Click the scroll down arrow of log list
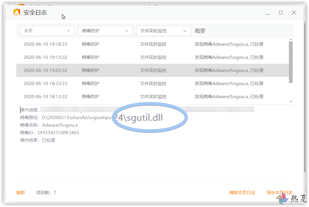The image size is (309, 207). (291, 101)
